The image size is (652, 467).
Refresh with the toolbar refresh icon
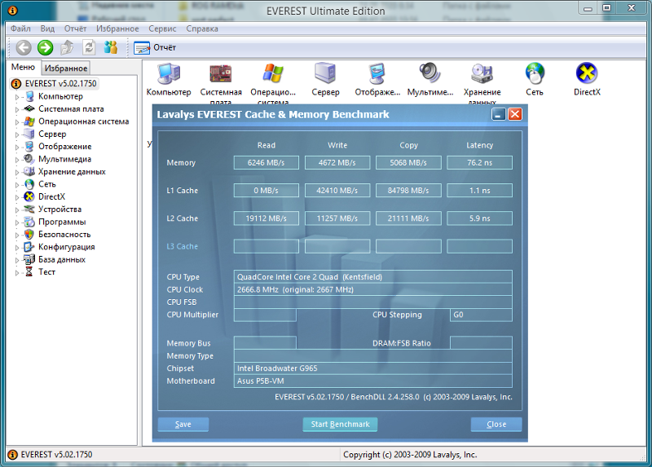tap(89, 47)
